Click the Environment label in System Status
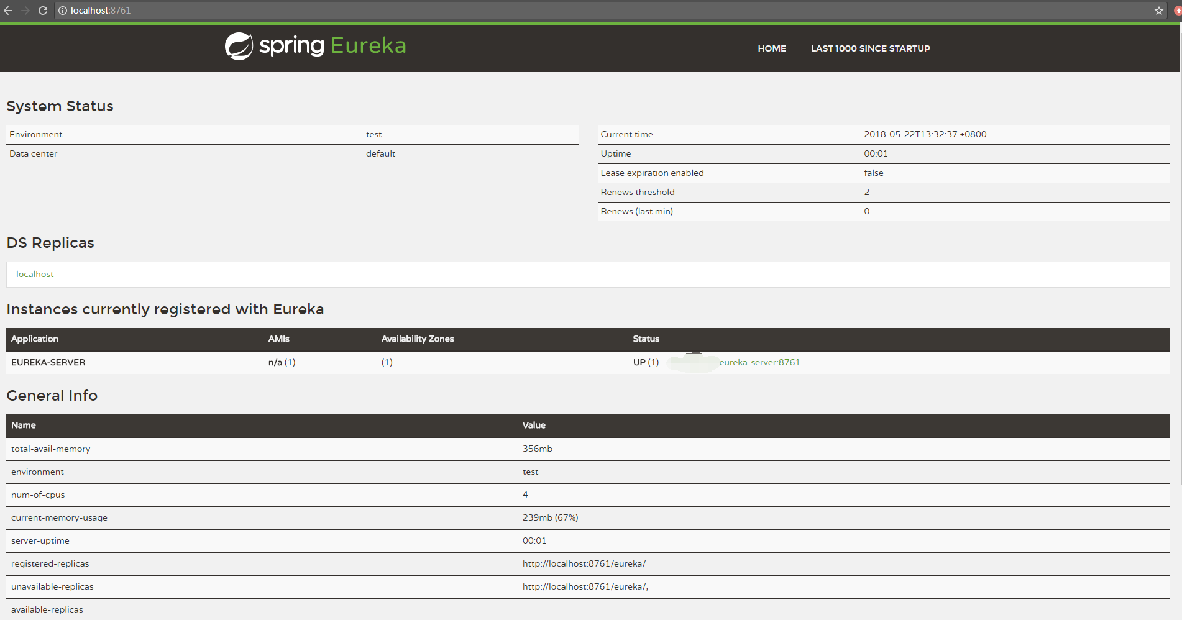 (x=36, y=134)
